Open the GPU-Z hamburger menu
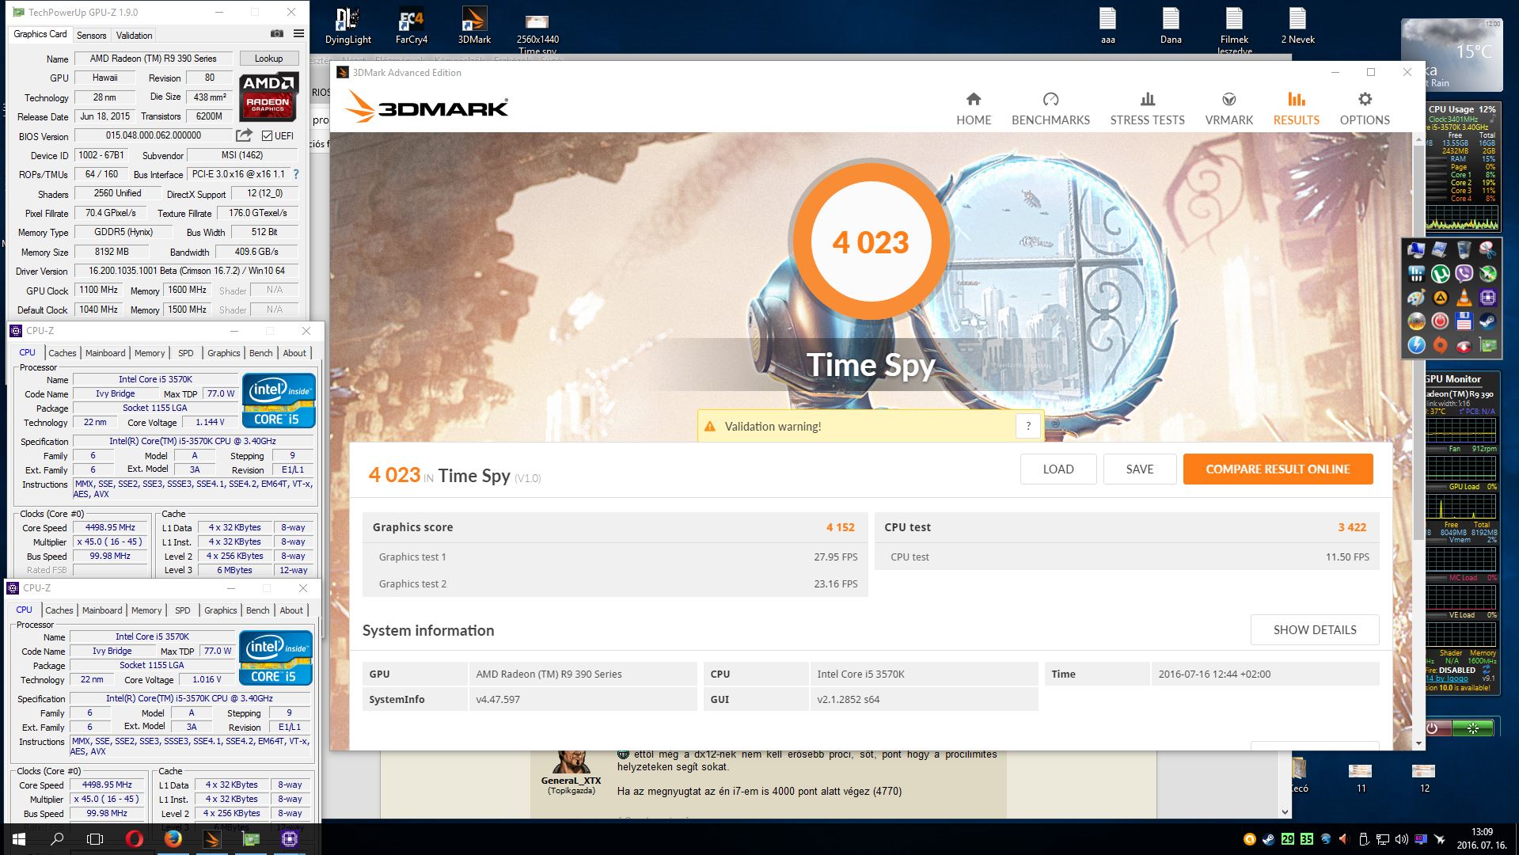The height and width of the screenshot is (855, 1519). 298,34
